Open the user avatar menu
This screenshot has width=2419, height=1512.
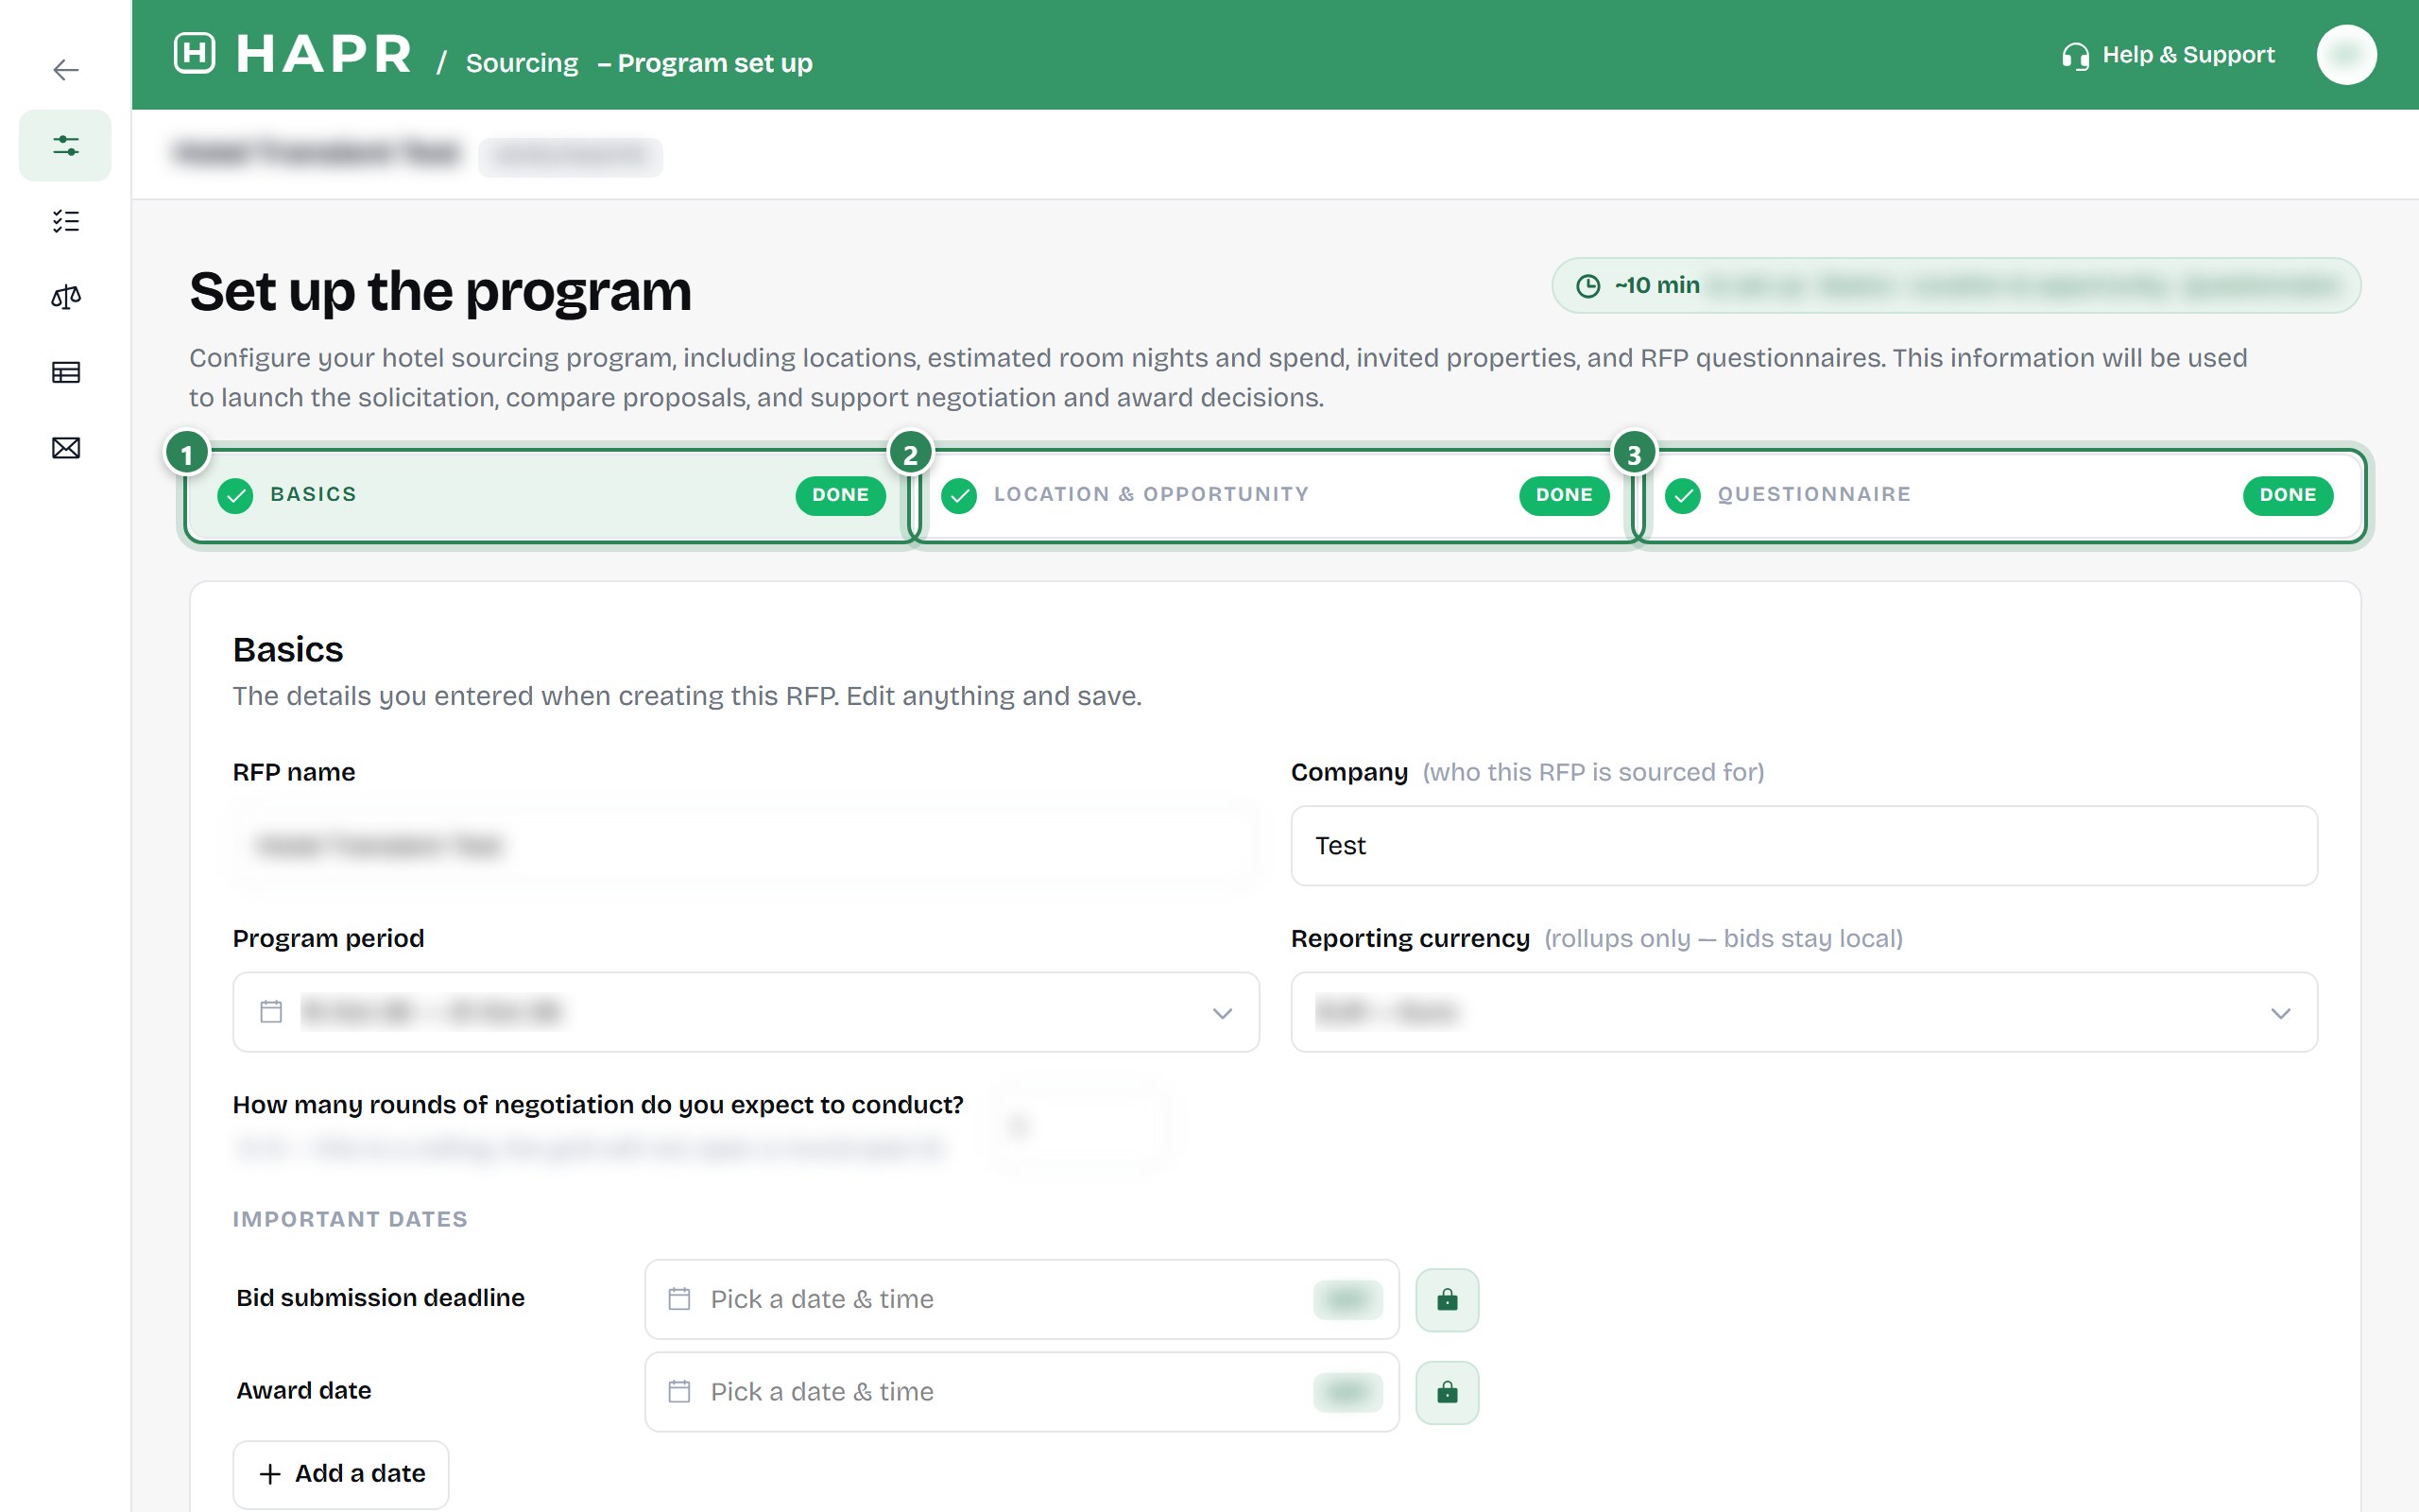tap(2346, 54)
